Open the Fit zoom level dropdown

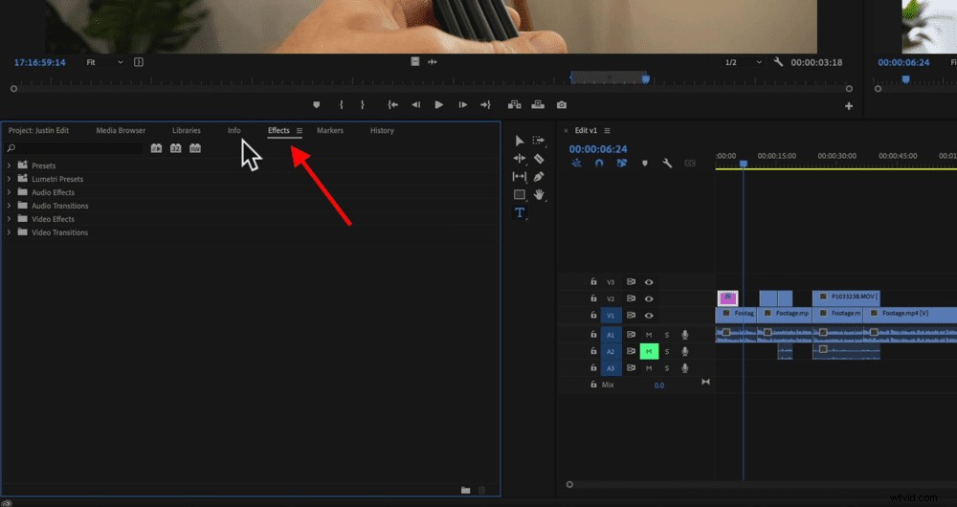tap(104, 62)
